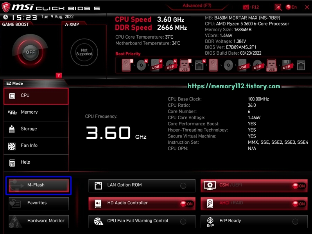Toggle the GAME BOOST OFF knob
The width and height of the screenshot is (312, 234).
point(30,52)
